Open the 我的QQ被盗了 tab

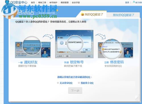tap(92, 14)
